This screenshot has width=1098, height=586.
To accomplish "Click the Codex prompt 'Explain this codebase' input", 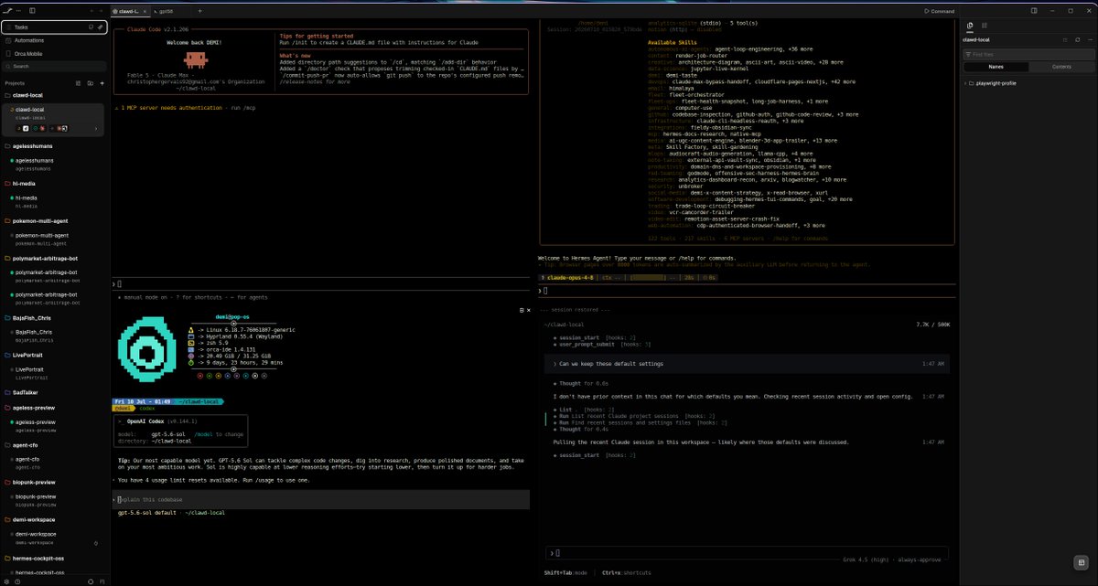I will 322,499.
